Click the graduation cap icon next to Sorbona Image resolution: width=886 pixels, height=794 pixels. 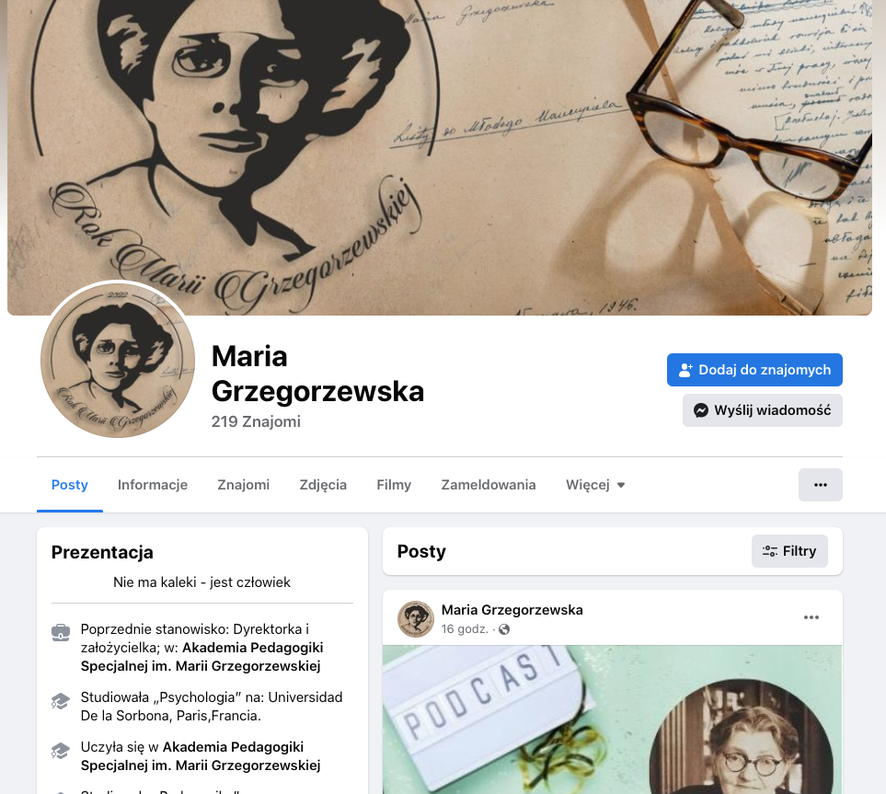61,701
